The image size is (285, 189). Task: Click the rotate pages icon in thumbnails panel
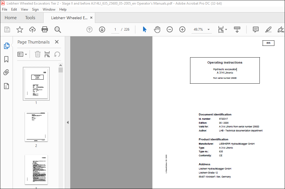(57, 54)
